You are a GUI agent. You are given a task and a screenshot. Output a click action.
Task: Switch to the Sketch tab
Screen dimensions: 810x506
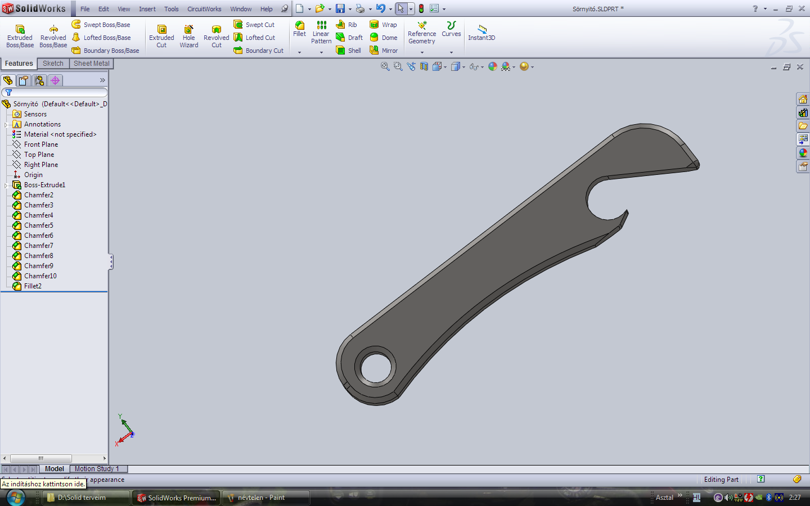pyautogui.click(x=53, y=64)
